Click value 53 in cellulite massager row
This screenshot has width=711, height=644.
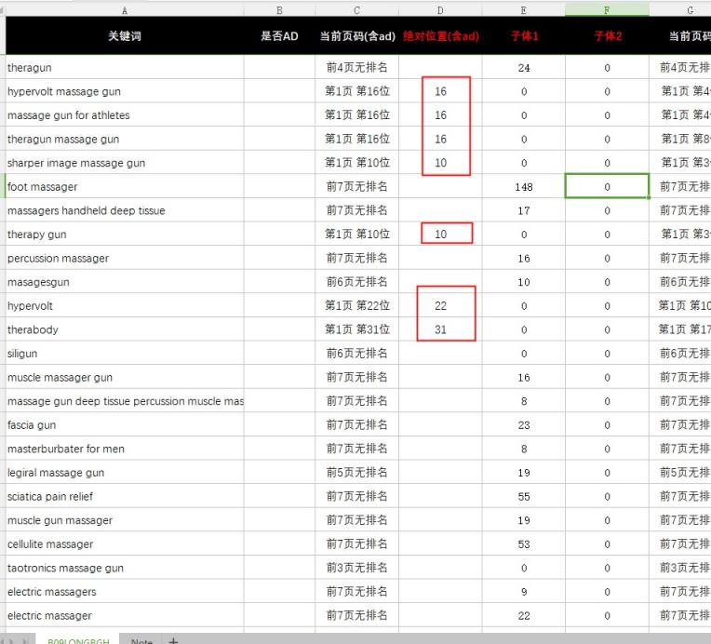(x=524, y=543)
